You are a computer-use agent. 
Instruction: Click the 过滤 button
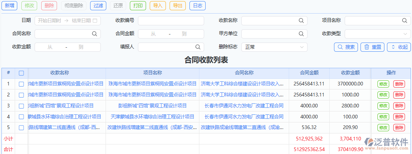click(98, 6)
